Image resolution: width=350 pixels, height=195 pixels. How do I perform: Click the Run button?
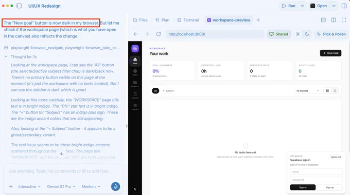click(x=289, y=6)
